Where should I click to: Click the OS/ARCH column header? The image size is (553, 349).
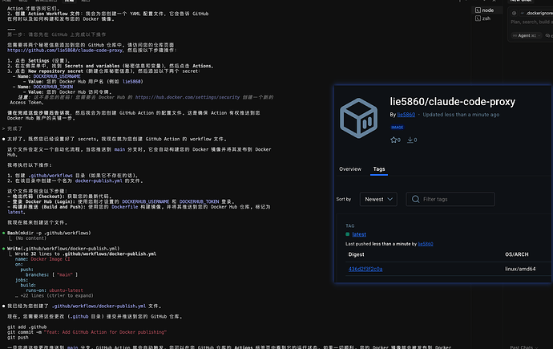click(x=517, y=254)
